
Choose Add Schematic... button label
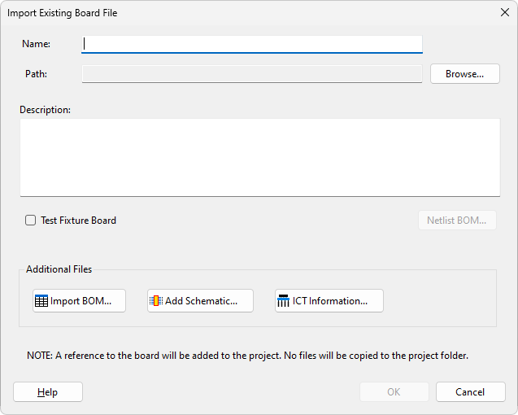[201, 301]
